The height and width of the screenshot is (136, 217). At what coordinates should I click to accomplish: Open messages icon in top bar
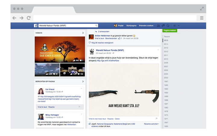click(163, 25)
